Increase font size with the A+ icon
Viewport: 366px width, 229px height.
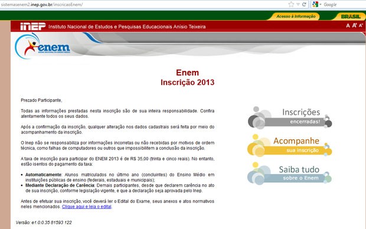355,25
